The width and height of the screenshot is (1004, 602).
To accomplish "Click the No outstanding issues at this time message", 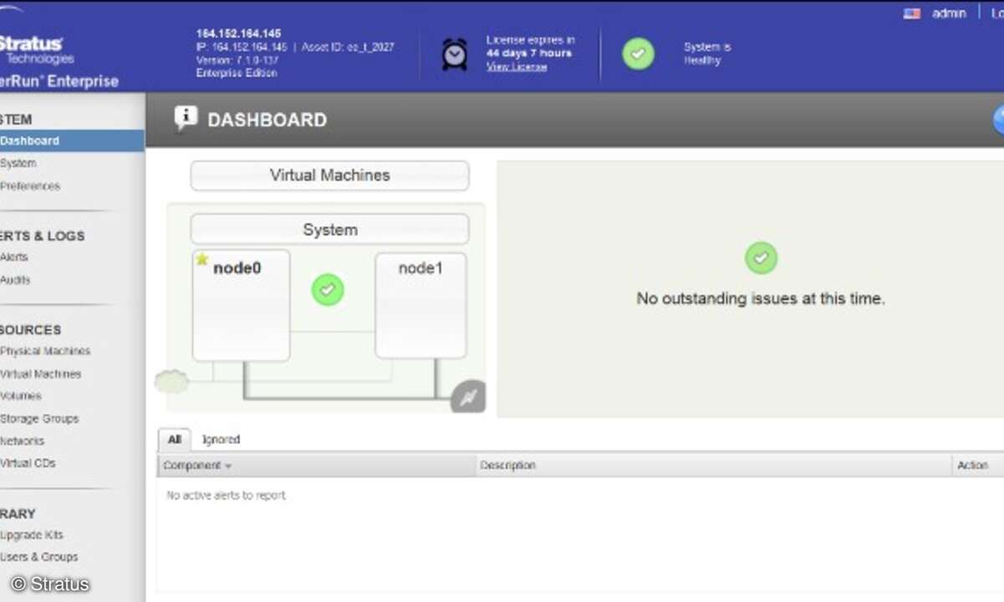I will pos(761,298).
